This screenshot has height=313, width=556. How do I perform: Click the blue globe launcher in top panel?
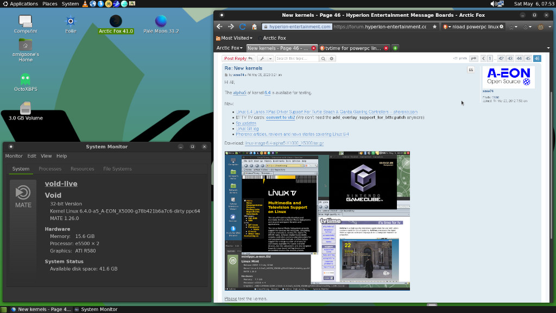pyautogui.click(x=93, y=4)
